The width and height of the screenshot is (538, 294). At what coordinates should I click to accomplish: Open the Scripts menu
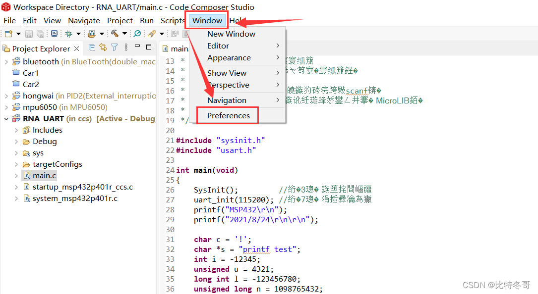pos(173,21)
